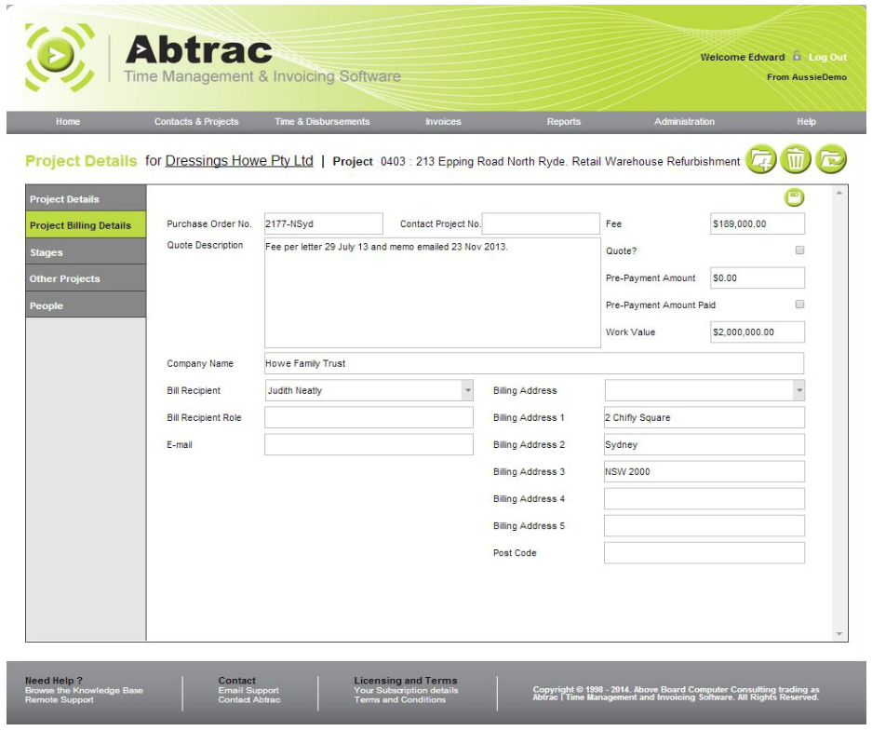
Task: Open the Reports menu
Action: click(x=564, y=122)
